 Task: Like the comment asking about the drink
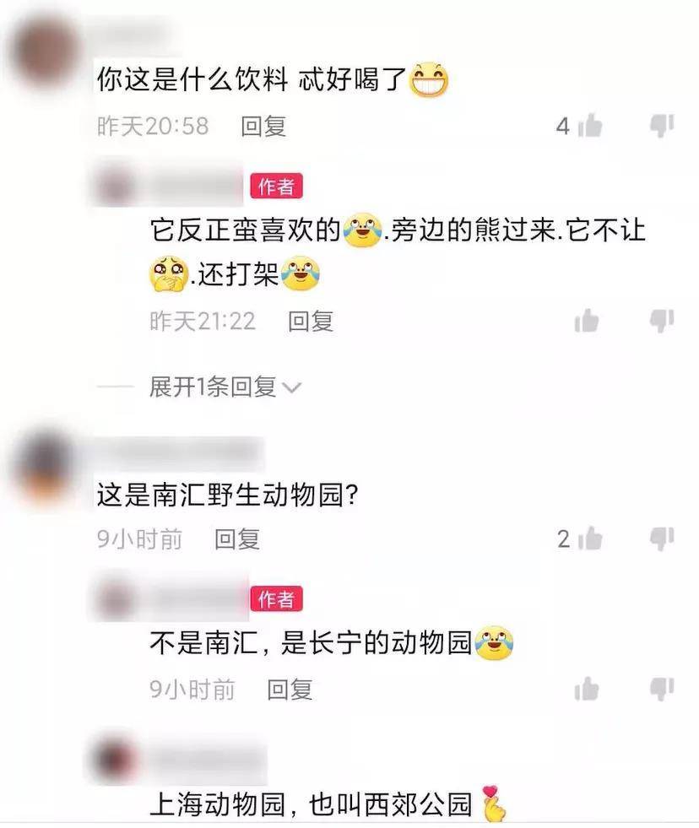591,127
